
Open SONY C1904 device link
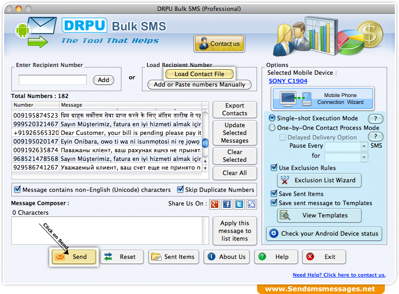pos(288,81)
